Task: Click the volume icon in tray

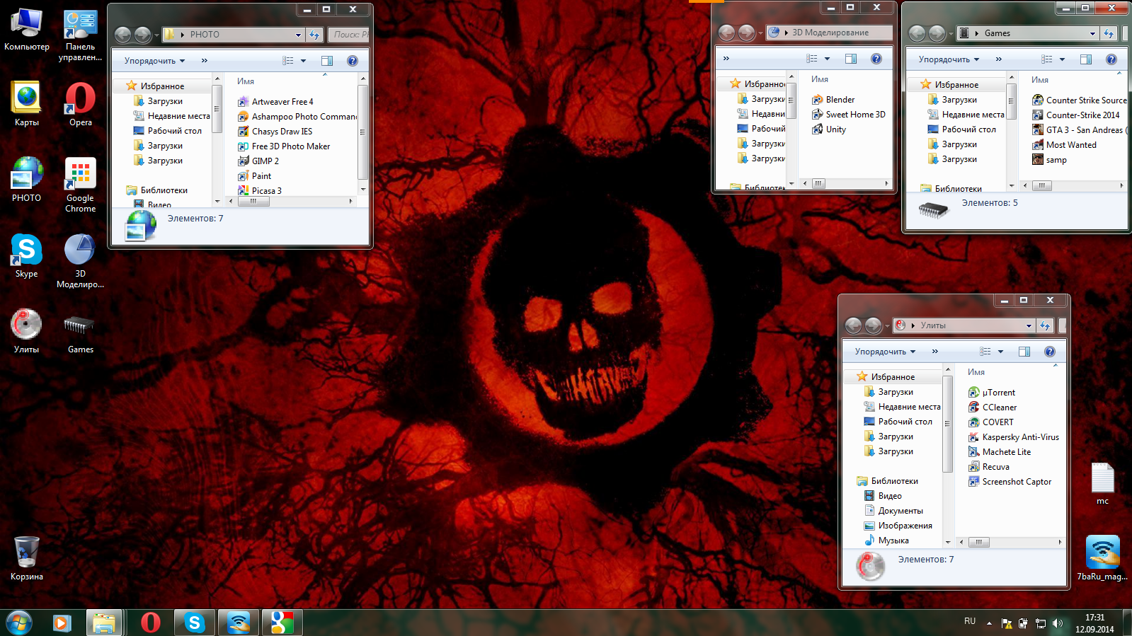Action: point(1057,623)
